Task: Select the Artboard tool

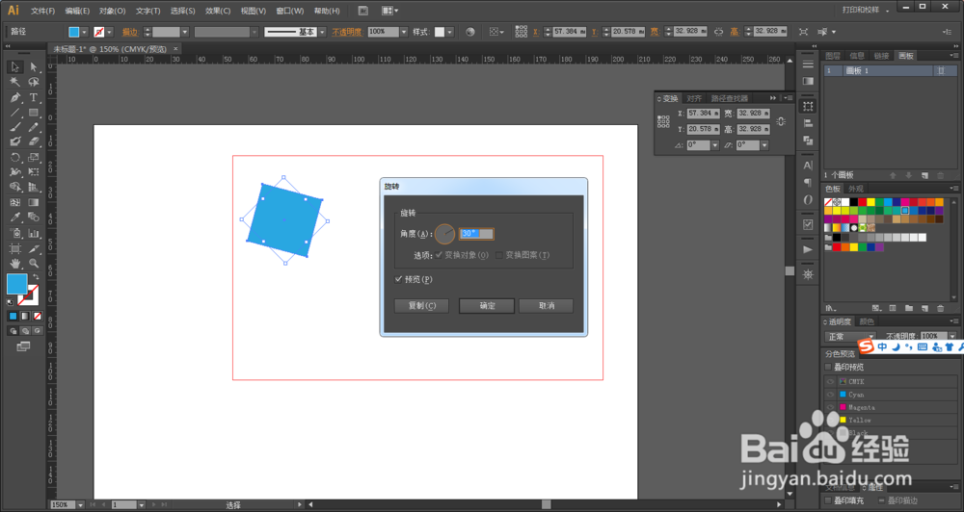Action: point(15,248)
